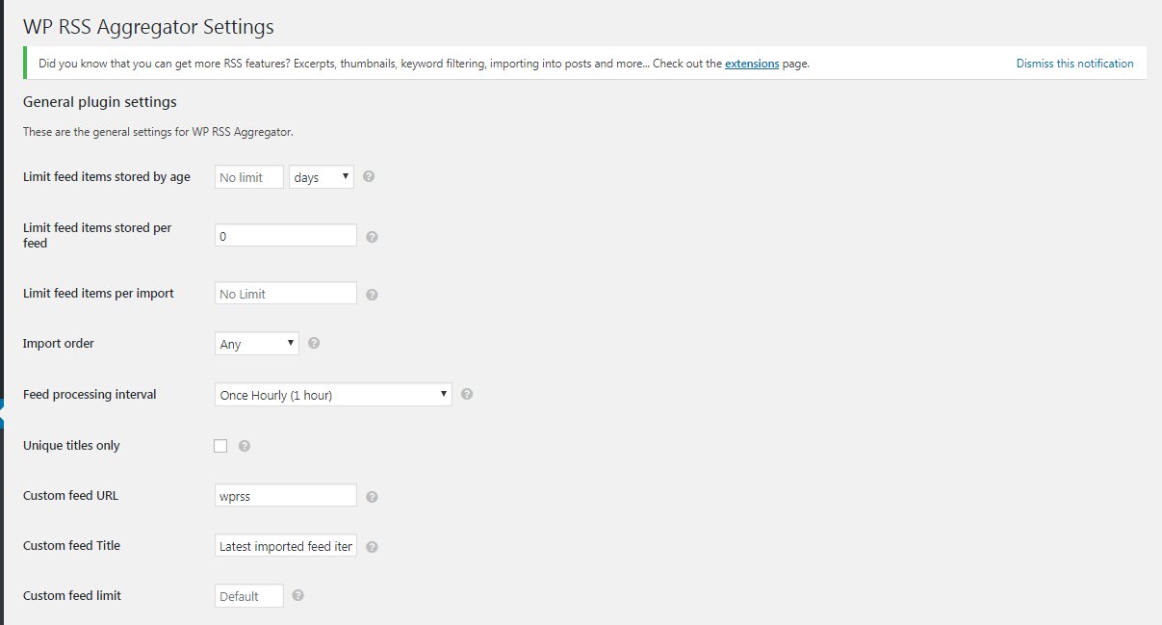This screenshot has height=625, width=1162.
Task: Select the Import order label
Action: pyautogui.click(x=59, y=343)
